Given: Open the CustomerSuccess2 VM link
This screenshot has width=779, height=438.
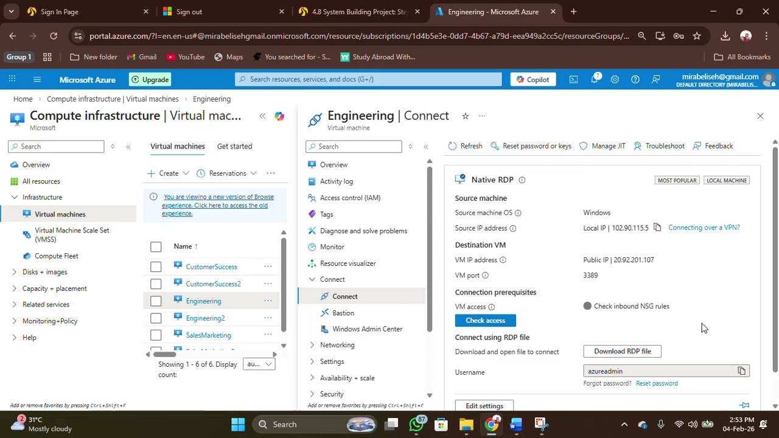Looking at the screenshot, I should point(213,284).
